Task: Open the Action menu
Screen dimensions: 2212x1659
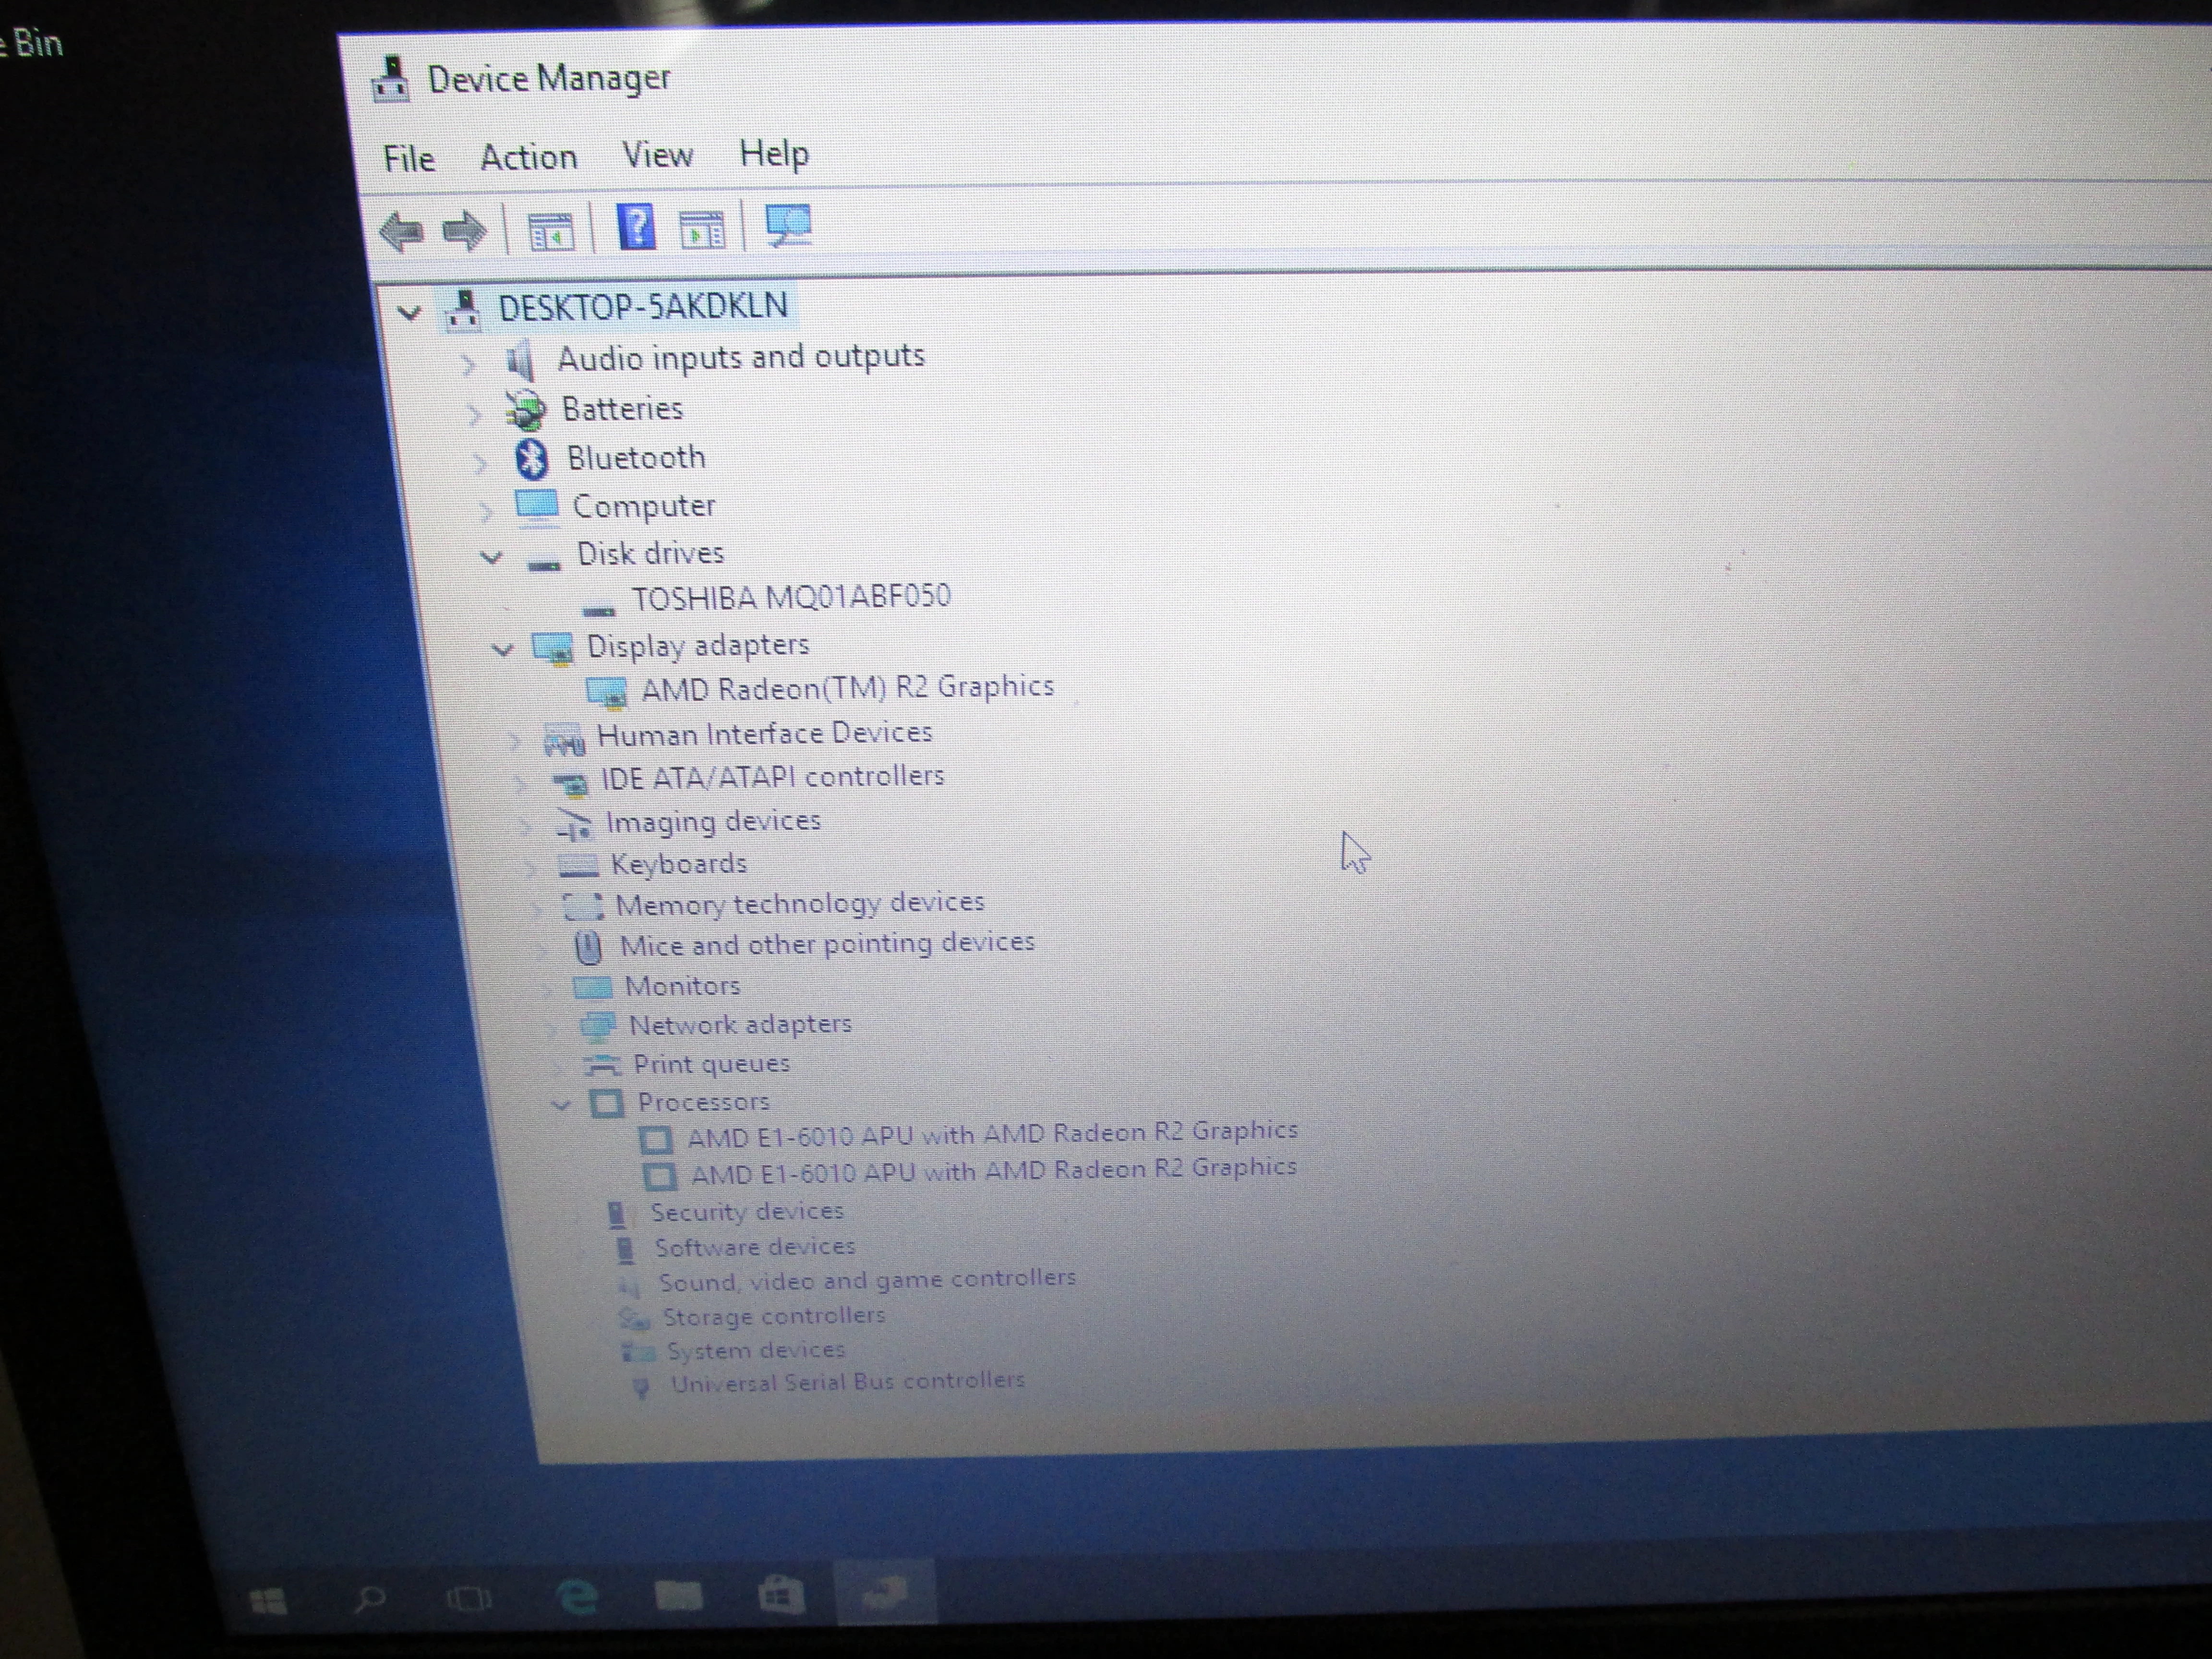Action: pyautogui.click(x=528, y=158)
